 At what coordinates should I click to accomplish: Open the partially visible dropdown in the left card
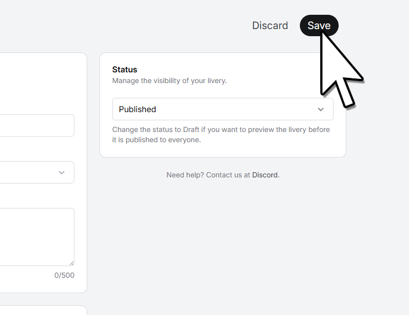pyautogui.click(x=37, y=172)
